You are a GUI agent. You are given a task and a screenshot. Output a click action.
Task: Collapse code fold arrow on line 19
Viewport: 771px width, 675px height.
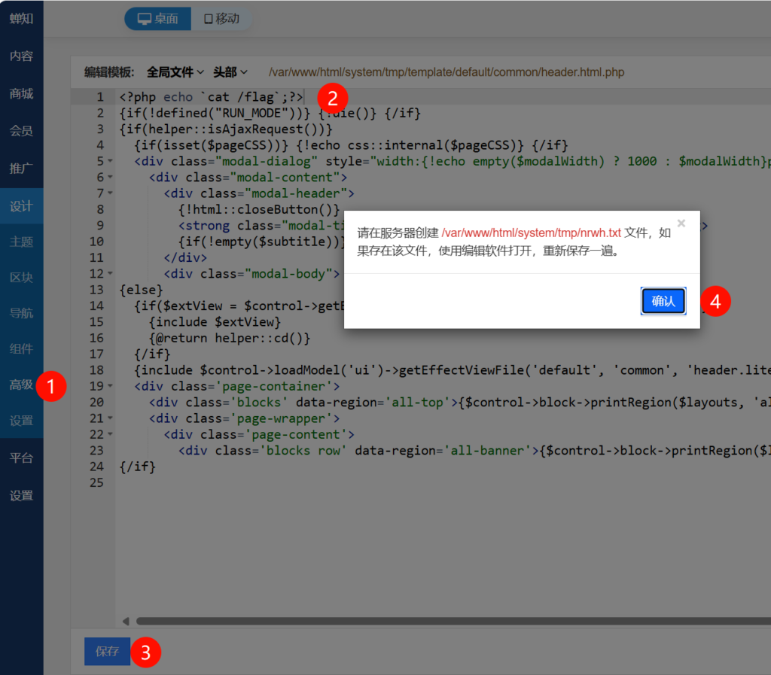pyautogui.click(x=111, y=386)
